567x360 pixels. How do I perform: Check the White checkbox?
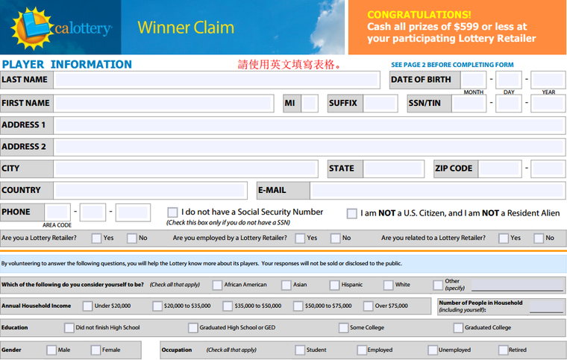(x=388, y=285)
